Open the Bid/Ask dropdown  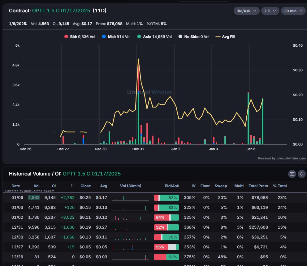[246, 11]
